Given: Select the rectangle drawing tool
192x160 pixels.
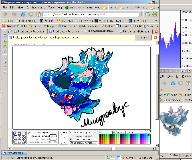Looking at the screenshot, I should tap(19, 134).
